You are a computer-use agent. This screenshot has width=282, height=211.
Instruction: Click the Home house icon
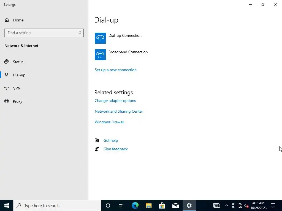point(7,20)
